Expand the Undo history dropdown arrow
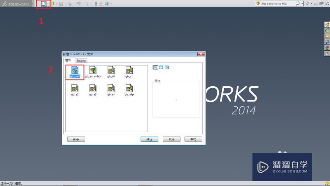 tap(82, 4)
